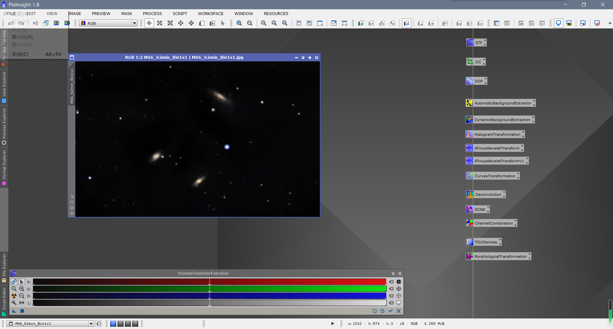
Task: Toggle 24-bit STF LUT toolbar button
Action: pyautogui.click(x=569, y=23)
